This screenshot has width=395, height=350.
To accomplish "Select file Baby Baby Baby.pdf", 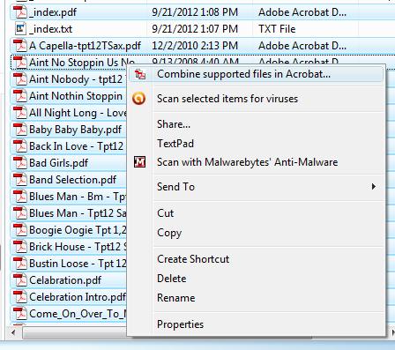I will (x=75, y=130).
